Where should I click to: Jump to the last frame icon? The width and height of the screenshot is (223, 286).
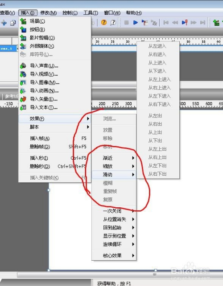click(x=202, y=22)
